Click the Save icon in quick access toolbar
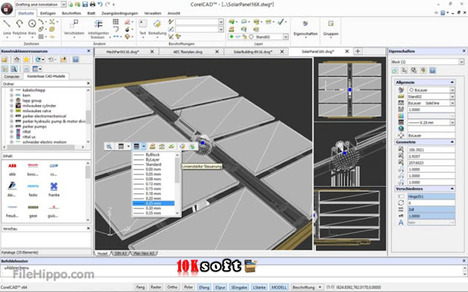The image size is (468, 292). coord(85,4)
